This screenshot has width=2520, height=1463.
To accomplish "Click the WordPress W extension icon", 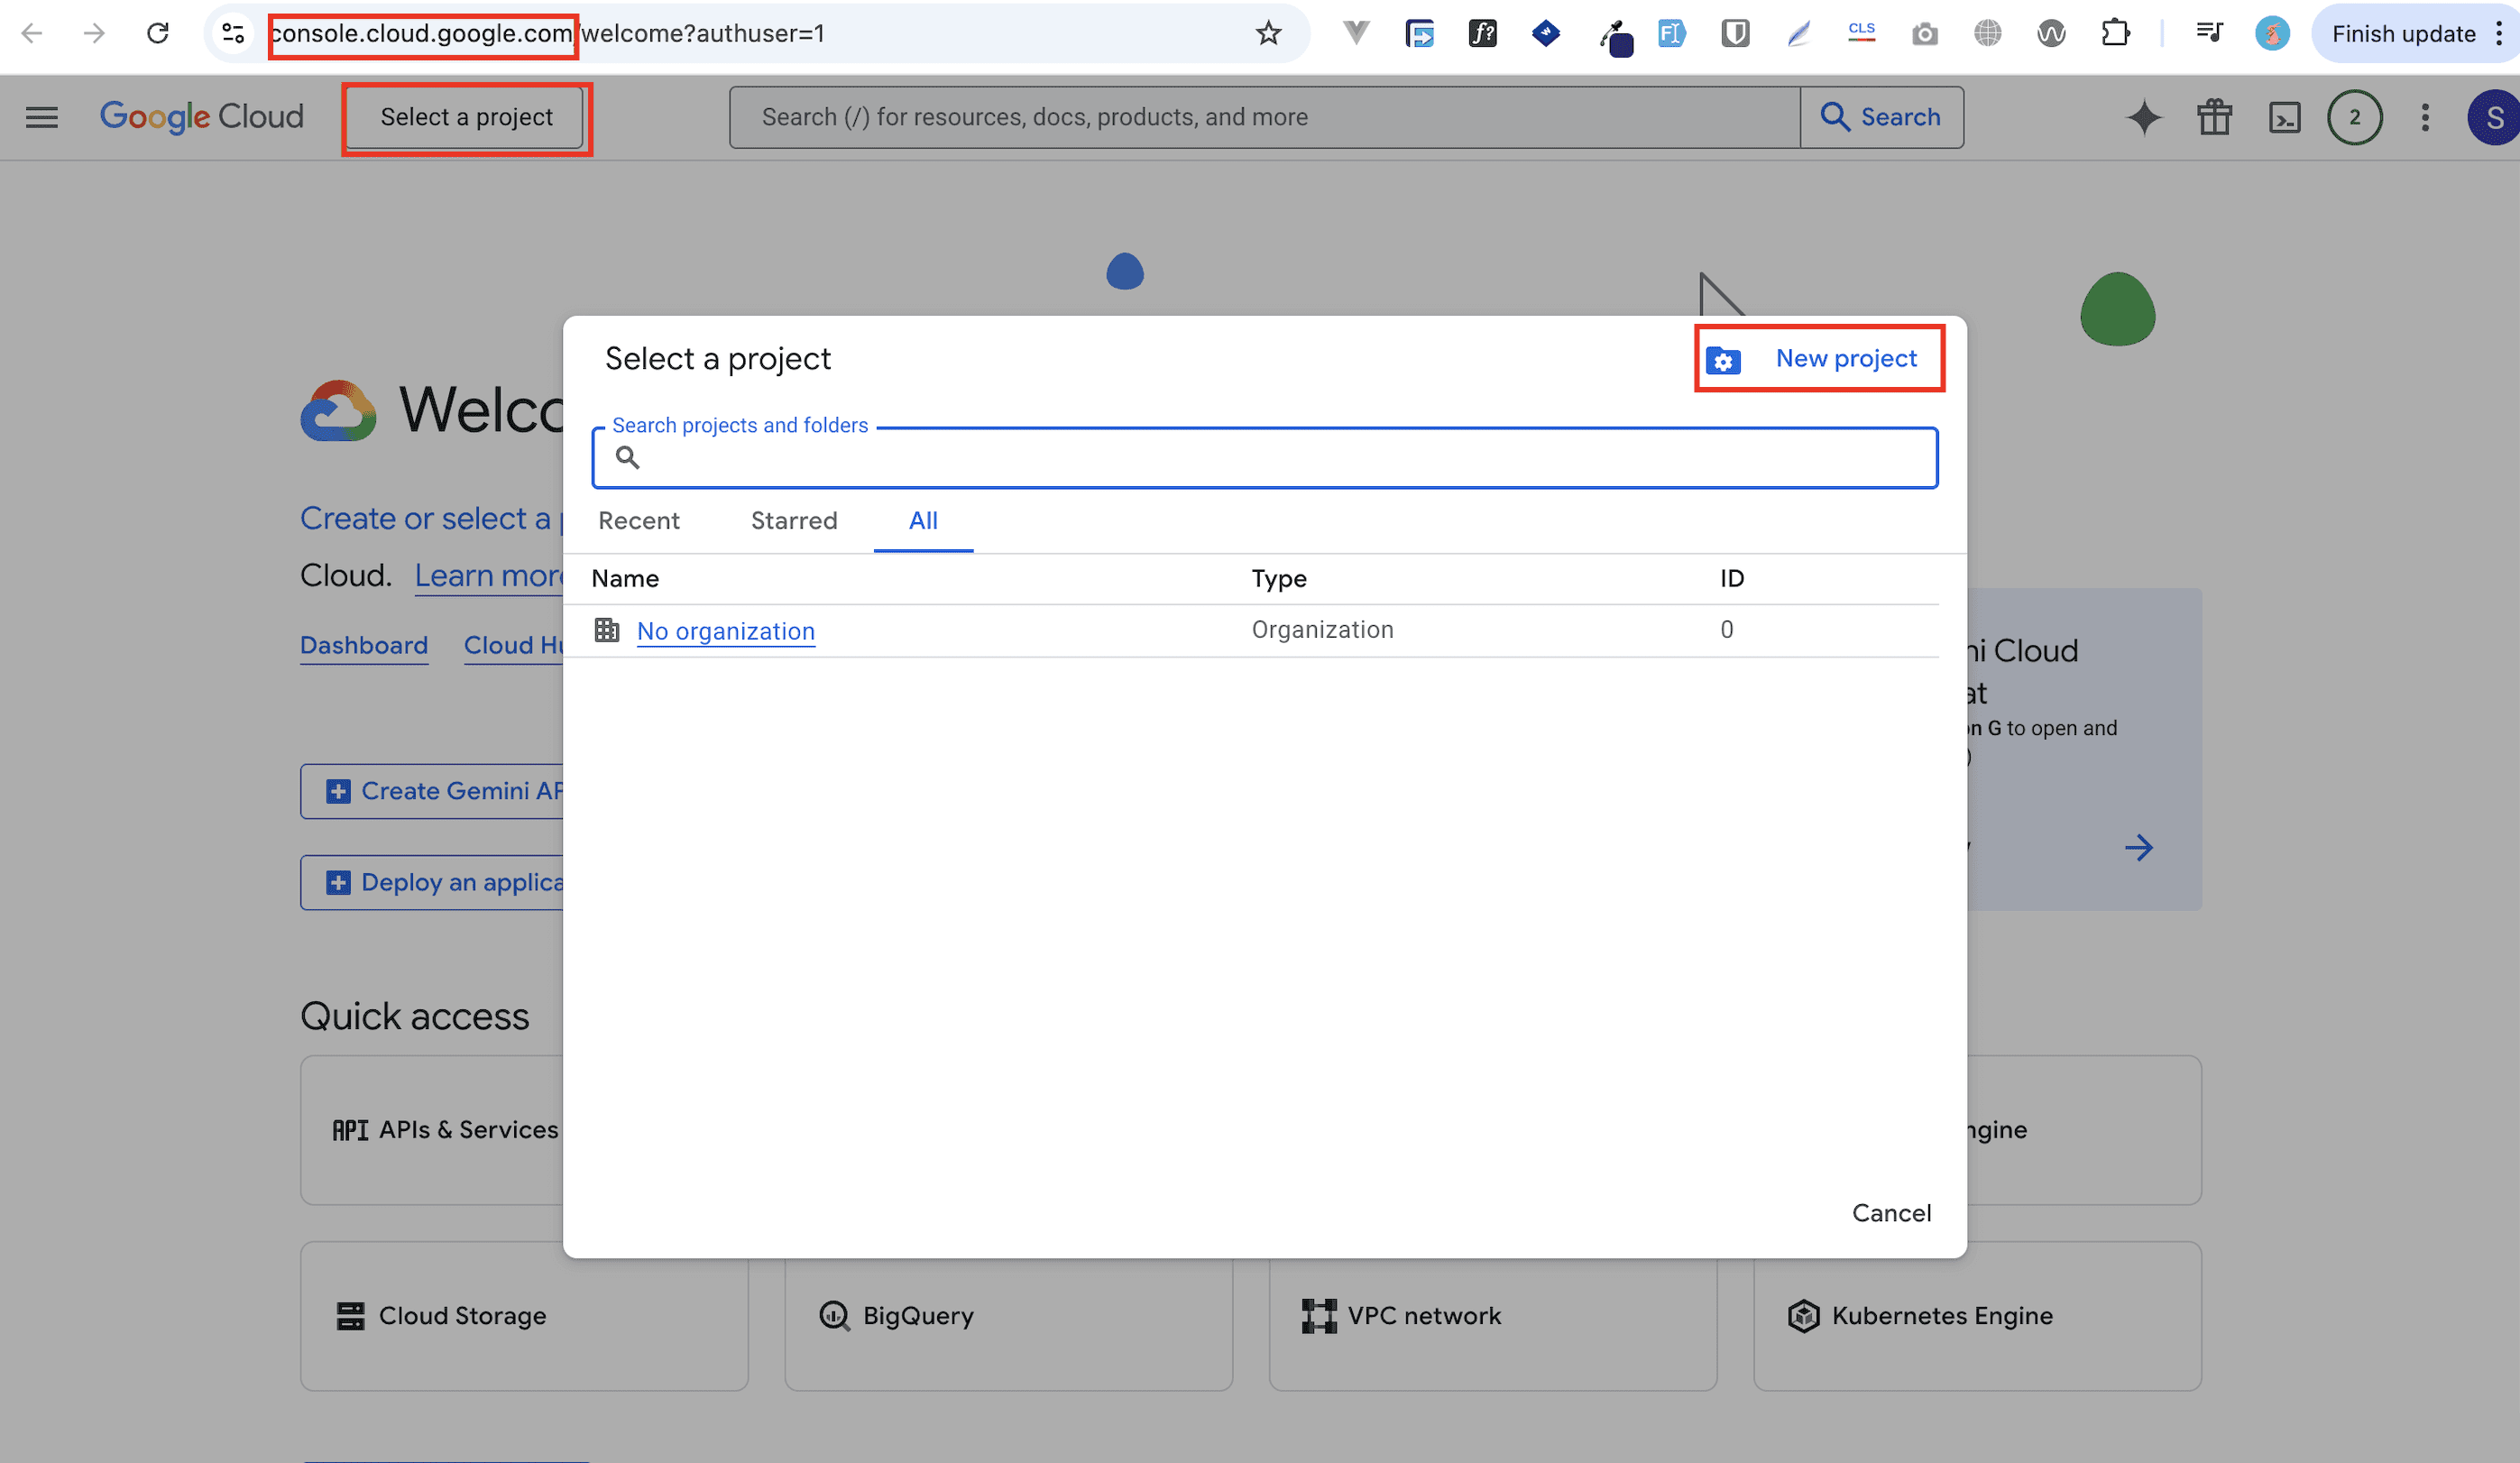I will [2051, 34].
